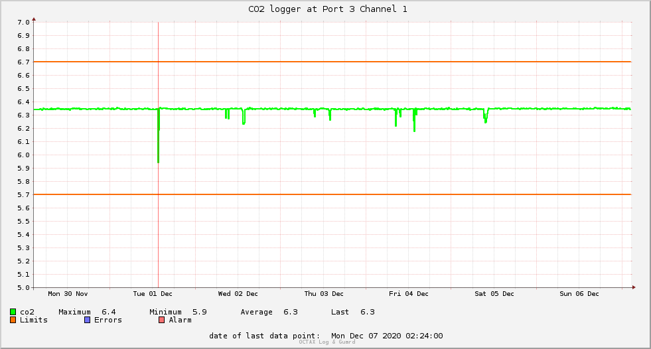Click the 'Sun 06 Dec' axis label
Screen dimensions: 651x349
click(x=579, y=294)
